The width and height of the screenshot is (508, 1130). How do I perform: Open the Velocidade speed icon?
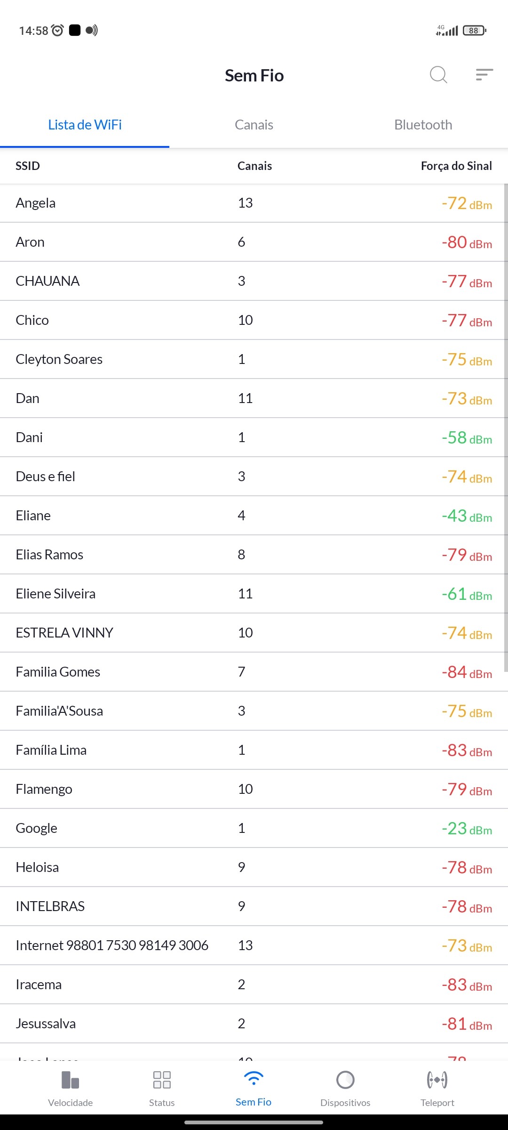[71, 1080]
